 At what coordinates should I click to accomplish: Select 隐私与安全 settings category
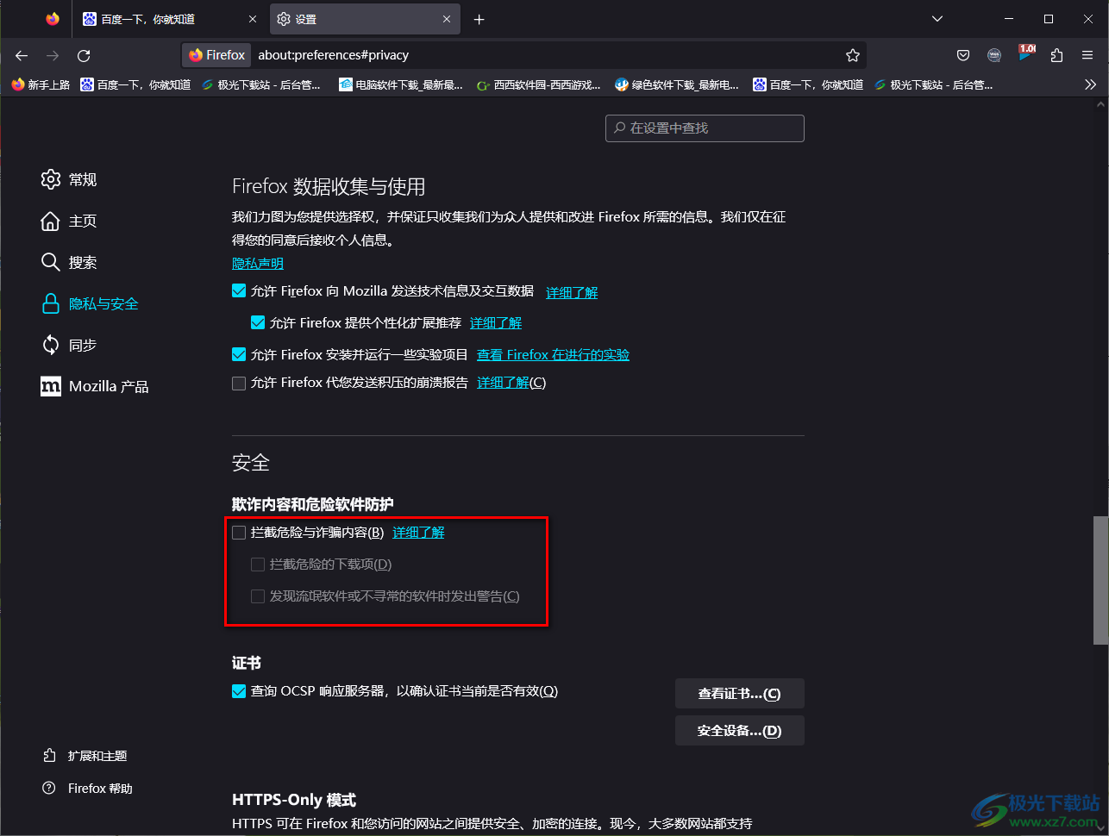pos(90,303)
